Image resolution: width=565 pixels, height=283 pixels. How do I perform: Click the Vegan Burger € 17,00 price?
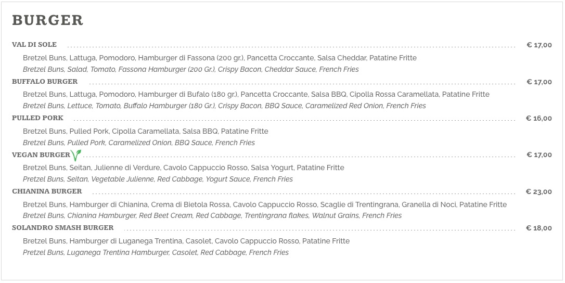[539, 155]
